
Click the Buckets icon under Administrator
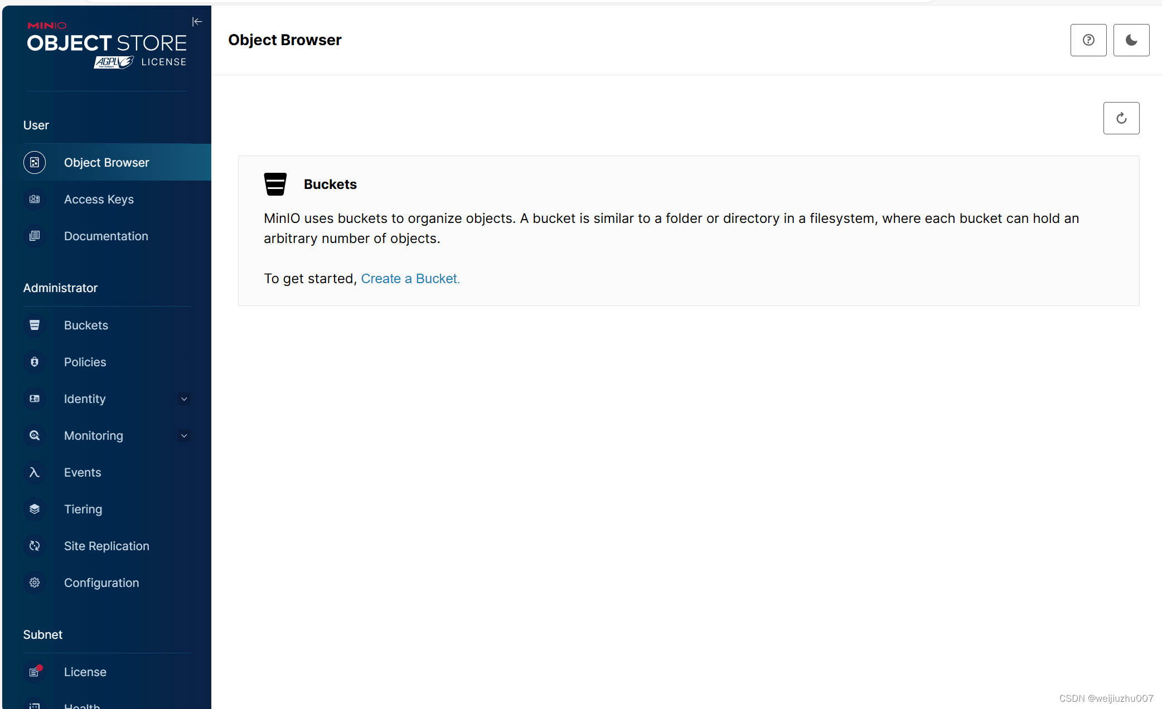click(35, 325)
